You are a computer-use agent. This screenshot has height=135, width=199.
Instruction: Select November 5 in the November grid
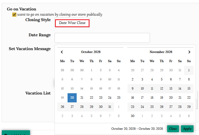point(161,79)
